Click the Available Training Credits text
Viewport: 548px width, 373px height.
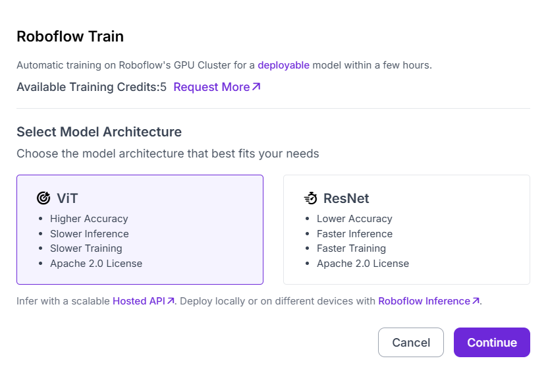click(x=92, y=87)
